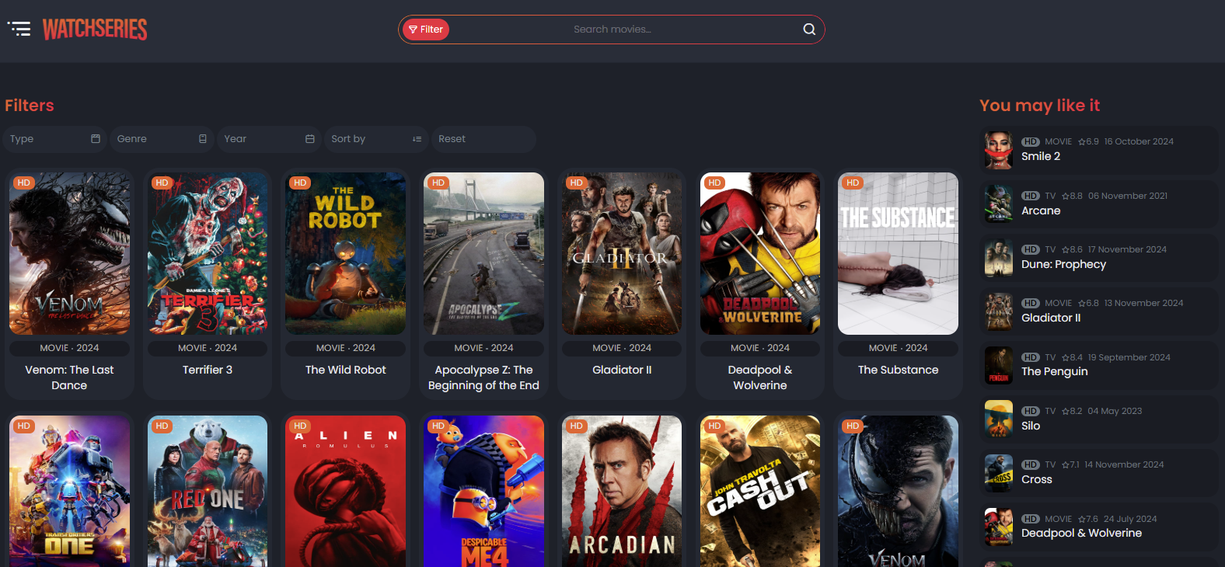Open the Gladiator II poster in grid

(x=622, y=254)
